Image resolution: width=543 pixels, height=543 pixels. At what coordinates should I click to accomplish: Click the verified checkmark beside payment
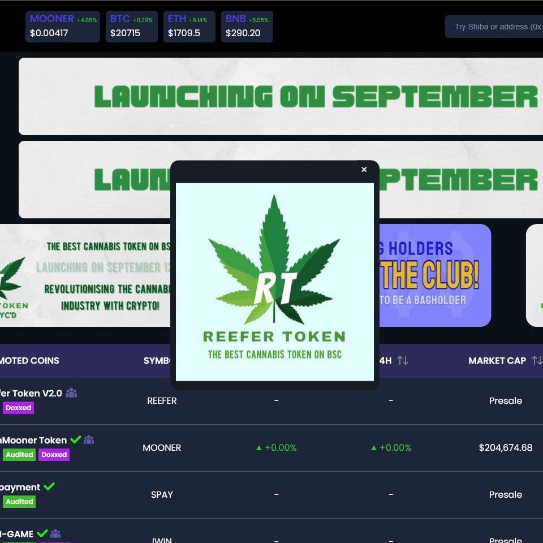point(49,486)
